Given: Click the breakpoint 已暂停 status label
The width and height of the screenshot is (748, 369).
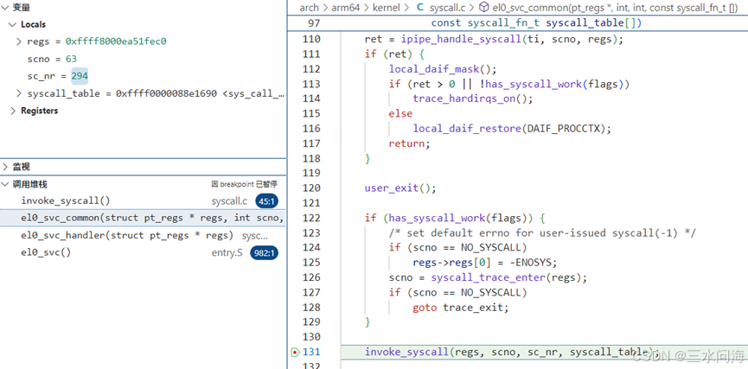Looking at the screenshot, I should (244, 184).
